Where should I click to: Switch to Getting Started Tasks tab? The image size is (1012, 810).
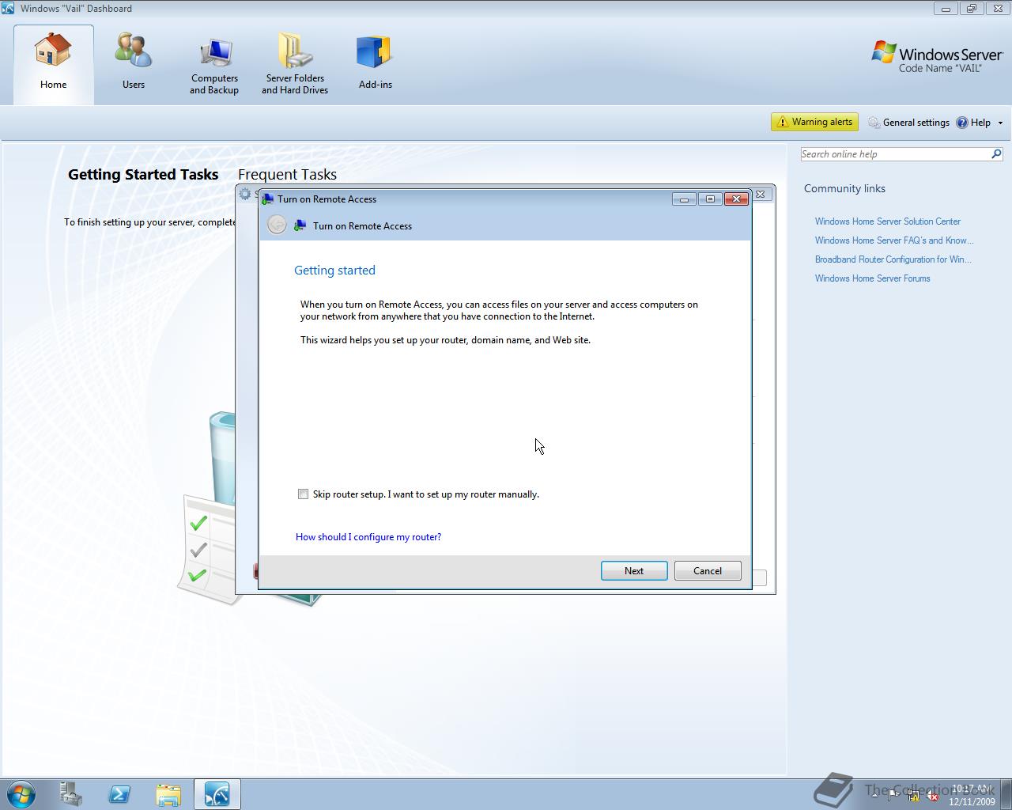pos(143,175)
